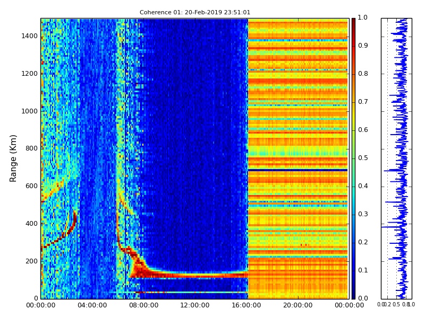This screenshot has width=425, height=318.
Task: Click the 08:00:00 time axis label
Action: [143, 305]
